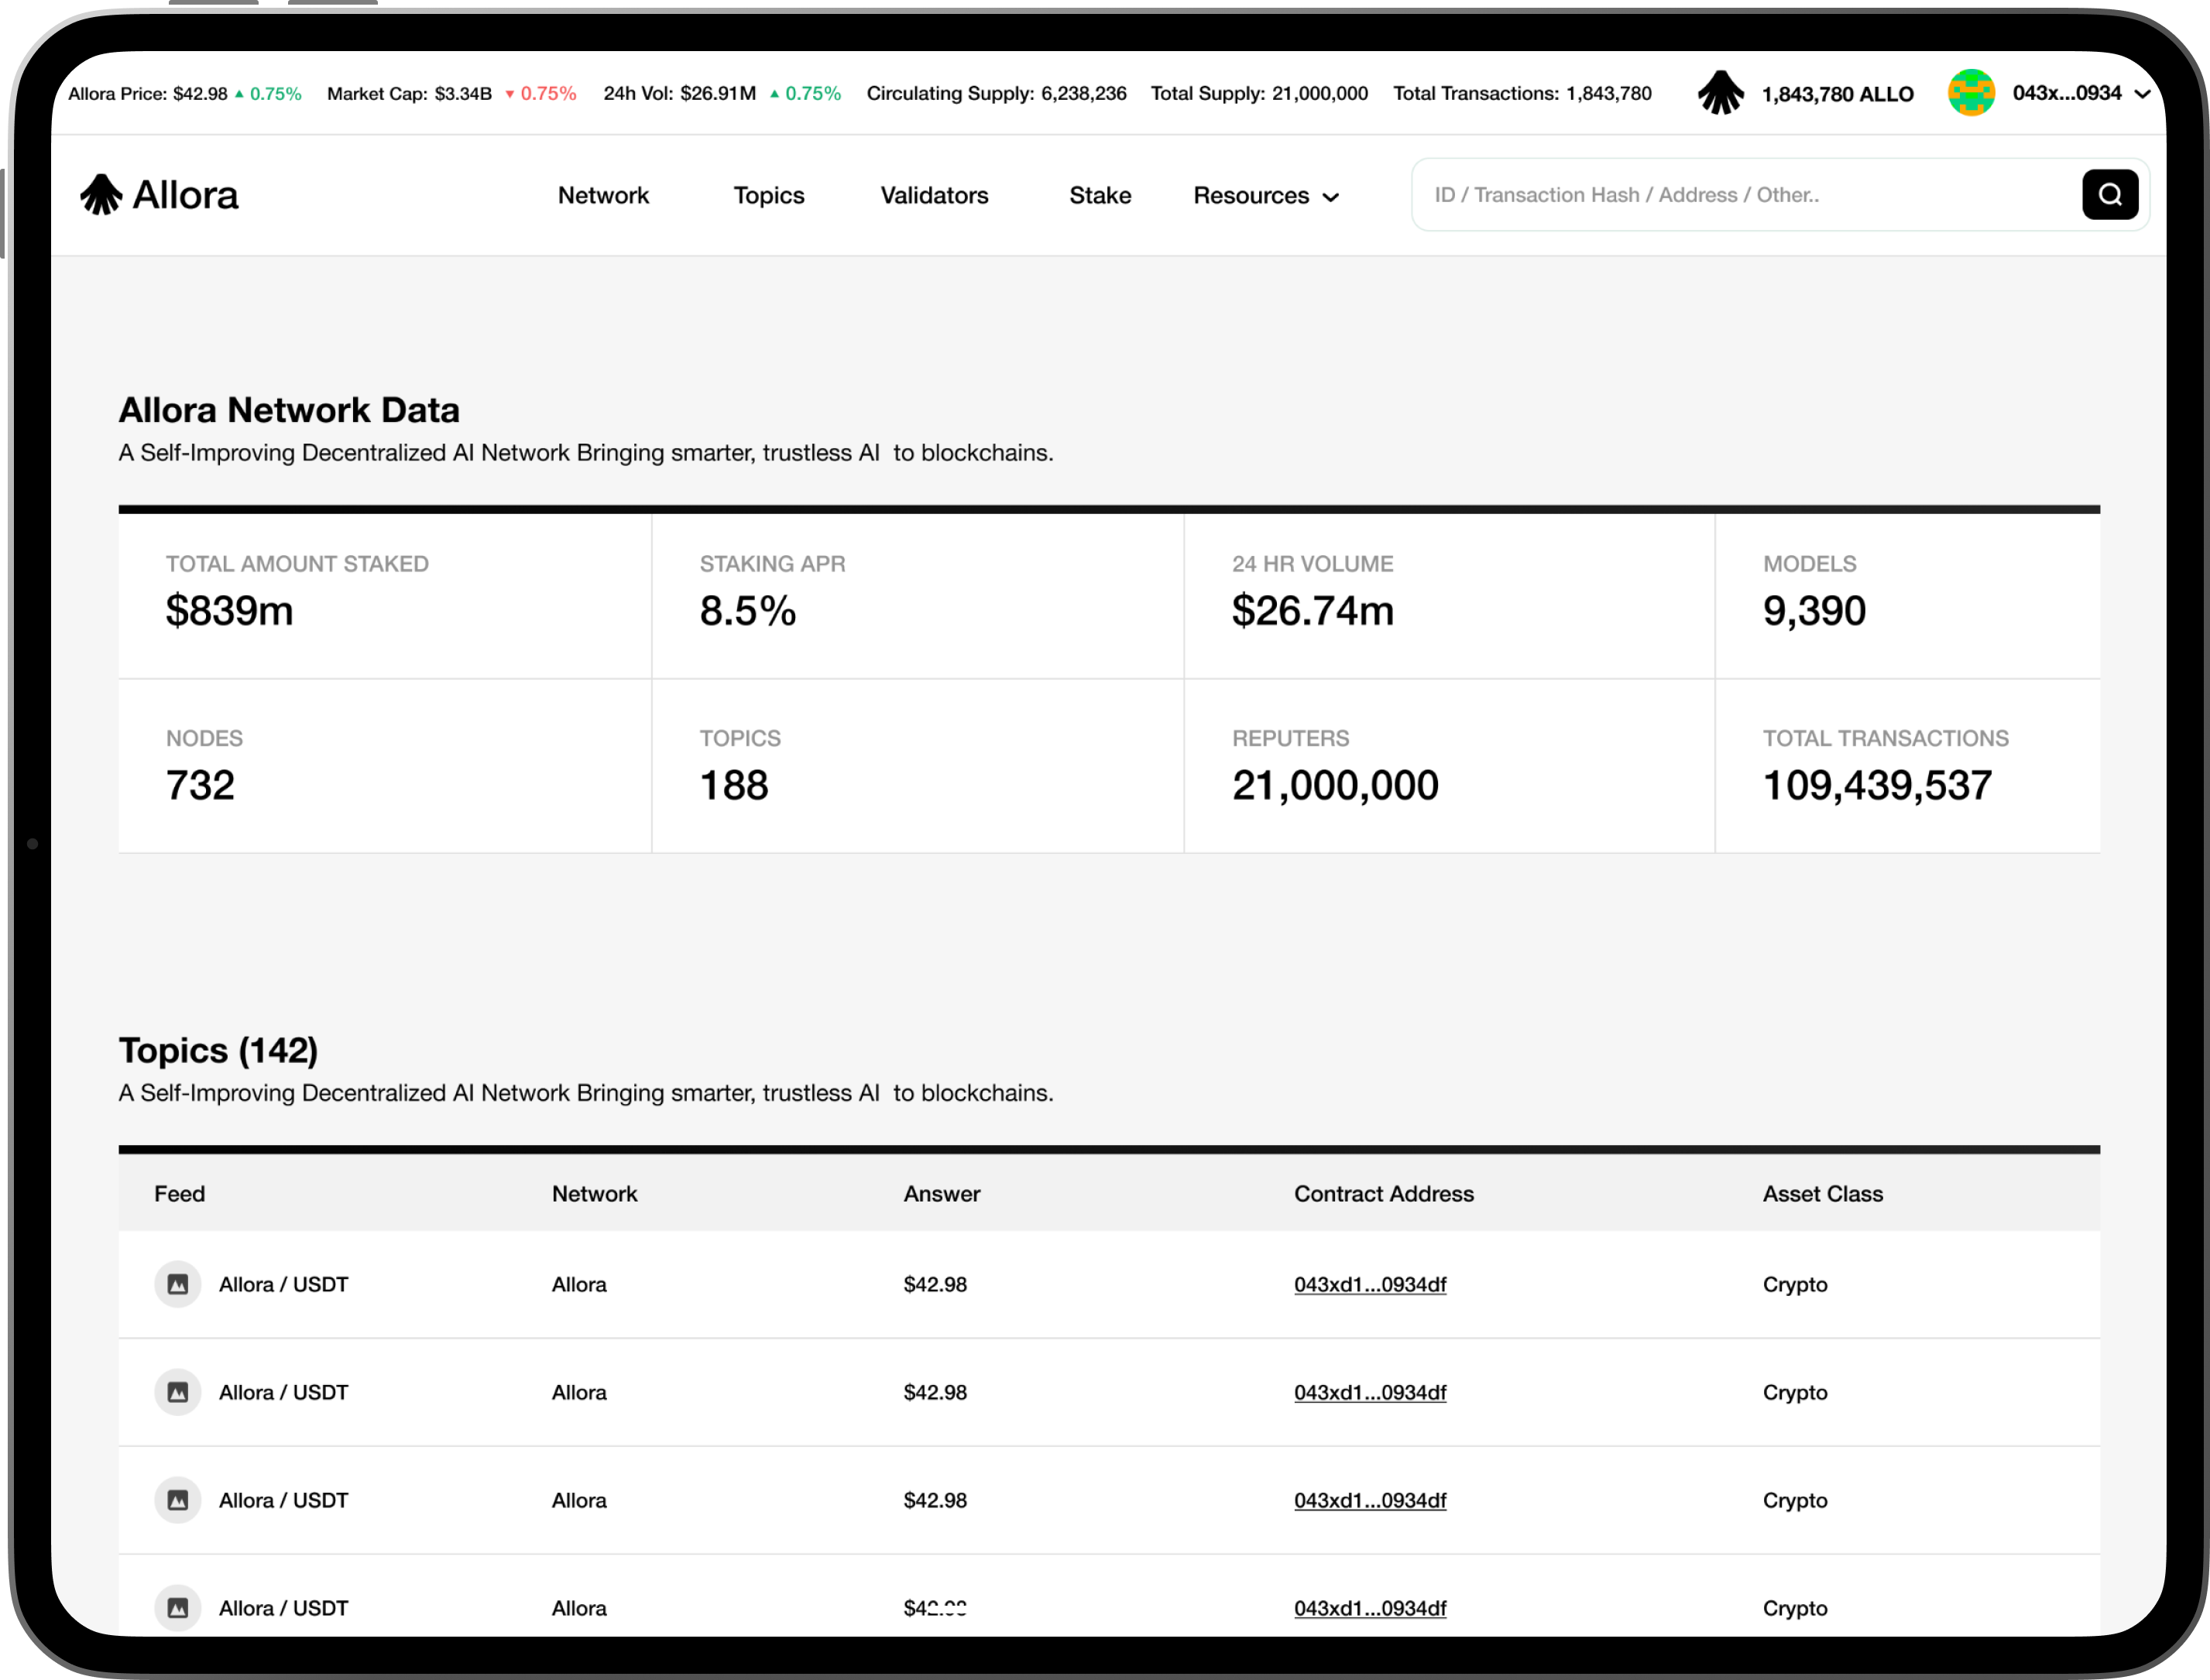Open the Validators page

[x=934, y=196]
